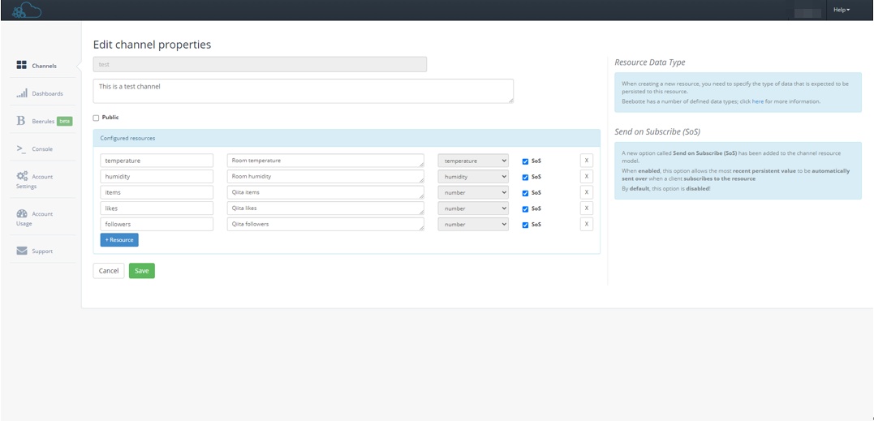Click the 'Qiita likes' description field

coord(325,208)
